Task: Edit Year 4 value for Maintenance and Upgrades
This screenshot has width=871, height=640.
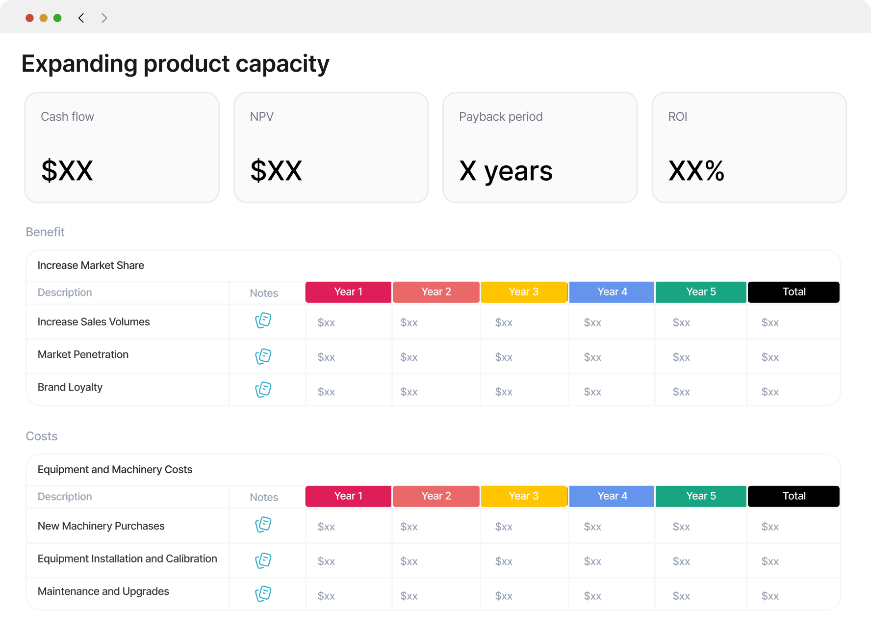Action: 592,596
